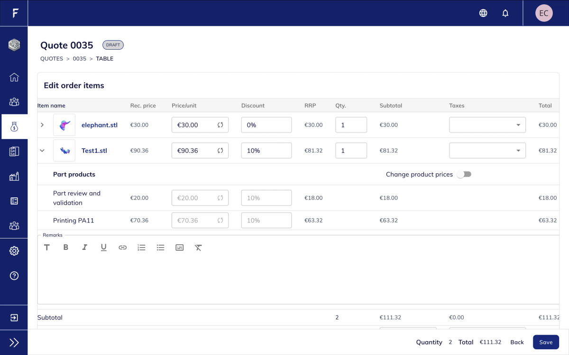The height and width of the screenshot is (355, 569).
Task: Edit Test1.stl quantity field
Action: [351, 151]
